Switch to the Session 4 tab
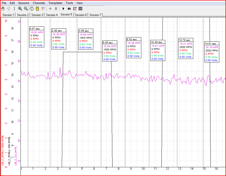The image size is (226, 176). [x=52, y=15]
